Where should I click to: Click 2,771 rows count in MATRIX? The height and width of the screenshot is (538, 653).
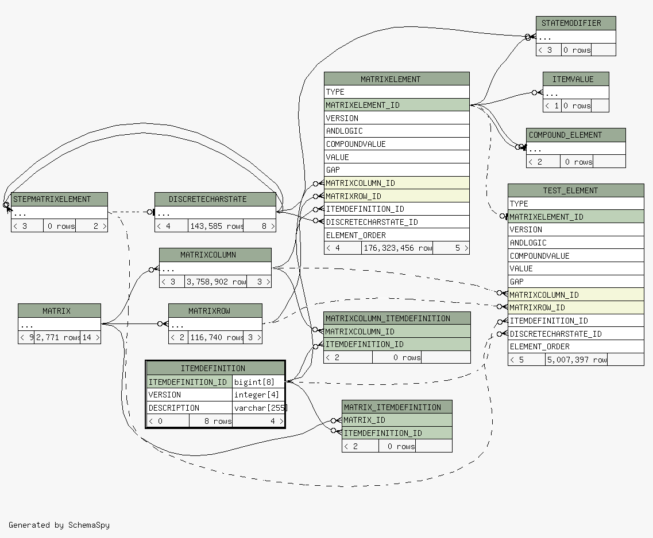57,337
